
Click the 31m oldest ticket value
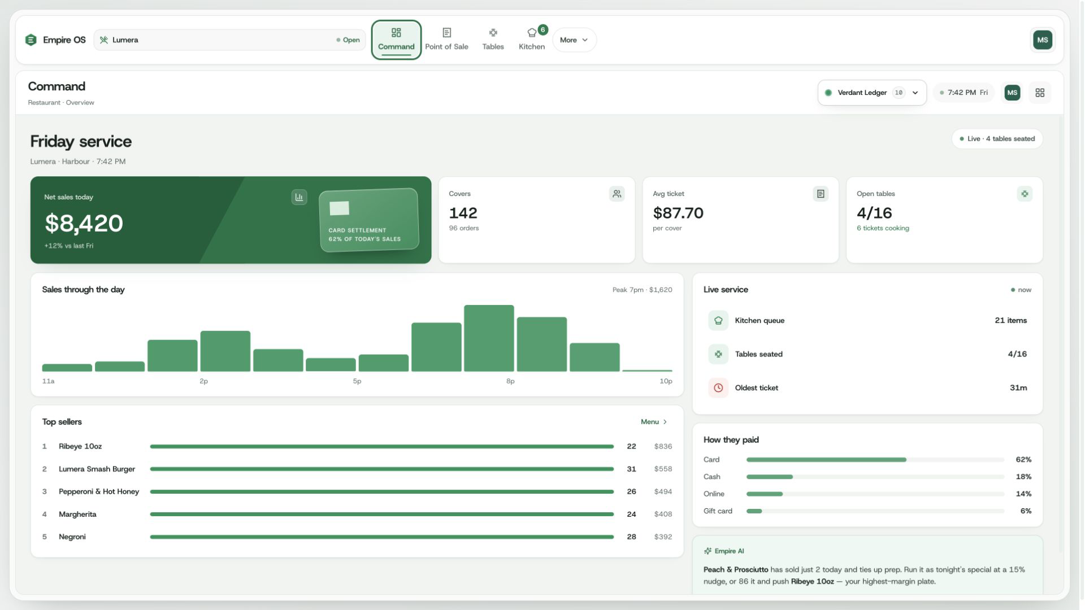[1018, 388]
